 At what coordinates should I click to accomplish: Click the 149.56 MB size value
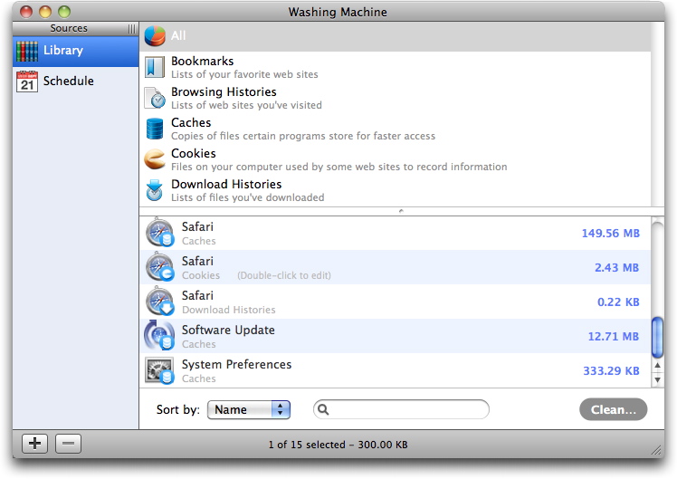coord(611,234)
